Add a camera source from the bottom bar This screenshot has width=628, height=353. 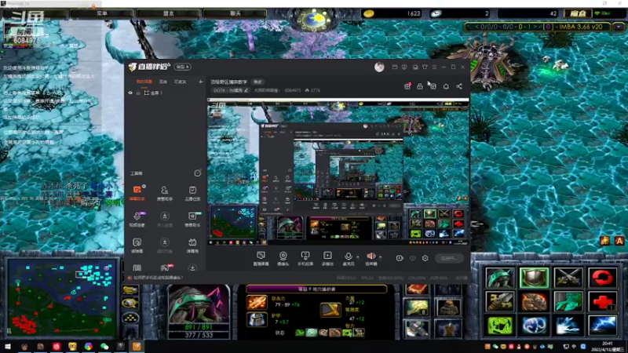pyautogui.click(x=283, y=258)
